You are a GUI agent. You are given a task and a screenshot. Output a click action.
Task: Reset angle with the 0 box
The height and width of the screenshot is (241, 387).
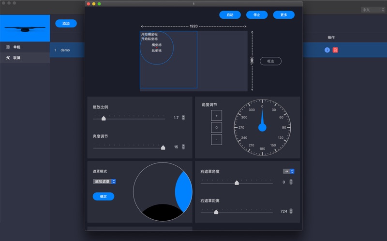216,127
